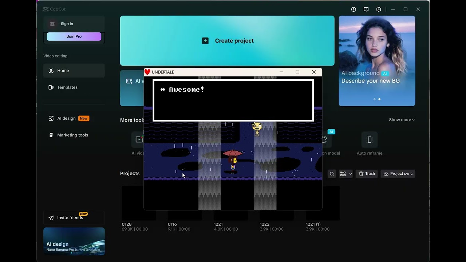
Task: Select the Auto reframe tool icon
Action: click(x=370, y=140)
